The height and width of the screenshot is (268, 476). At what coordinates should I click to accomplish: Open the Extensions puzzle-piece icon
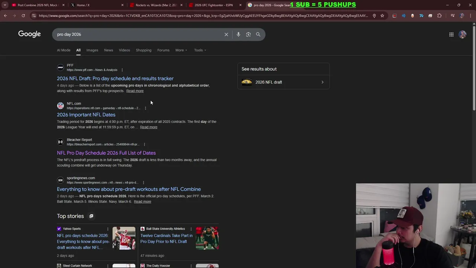pyautogui.click(x=440, y=16)
